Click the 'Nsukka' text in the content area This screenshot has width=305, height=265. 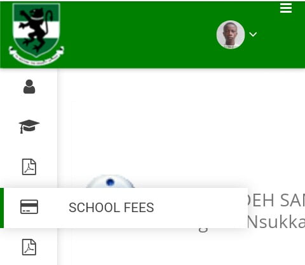coord(276,222)
